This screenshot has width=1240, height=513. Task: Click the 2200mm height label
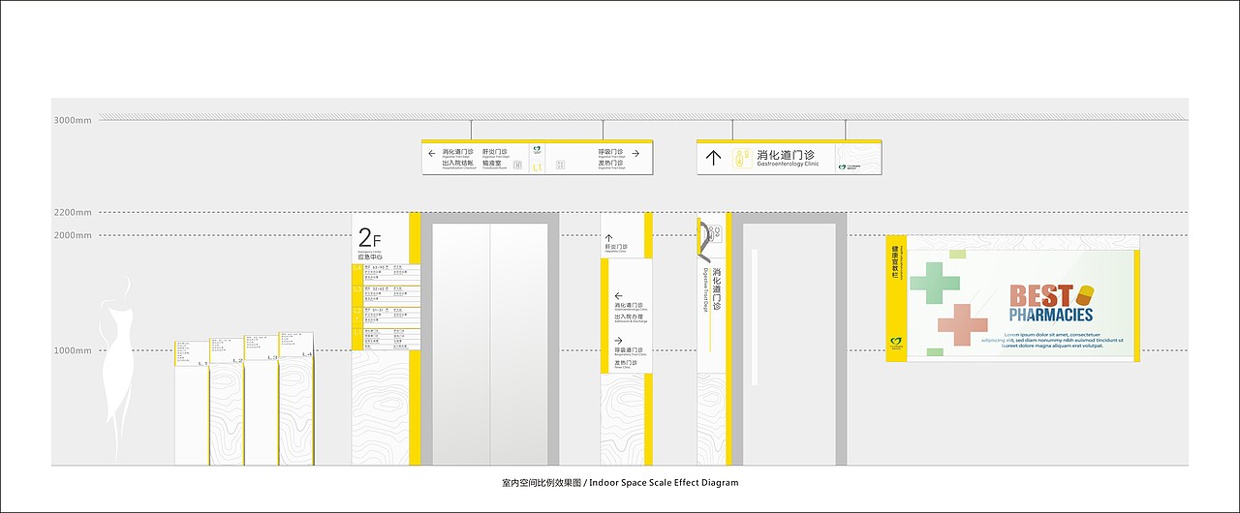[x=73, y=212]
